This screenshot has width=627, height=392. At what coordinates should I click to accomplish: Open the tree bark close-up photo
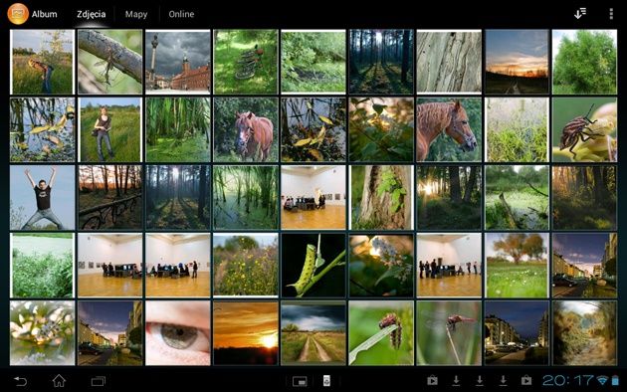(449, 62)
